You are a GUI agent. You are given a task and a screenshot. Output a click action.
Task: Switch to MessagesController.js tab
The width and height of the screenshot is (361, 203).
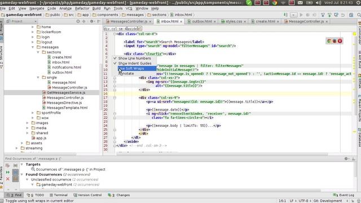coord(128,21)
